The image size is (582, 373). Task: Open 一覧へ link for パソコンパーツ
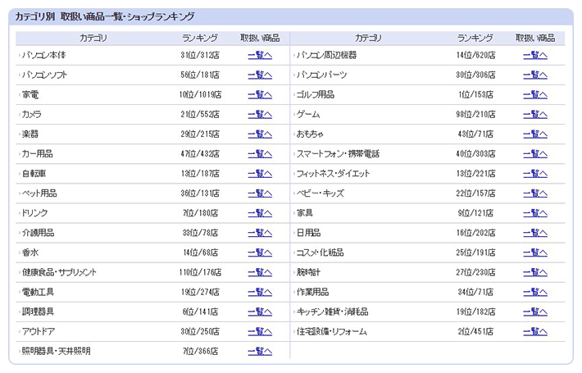[x=535, y=75]
